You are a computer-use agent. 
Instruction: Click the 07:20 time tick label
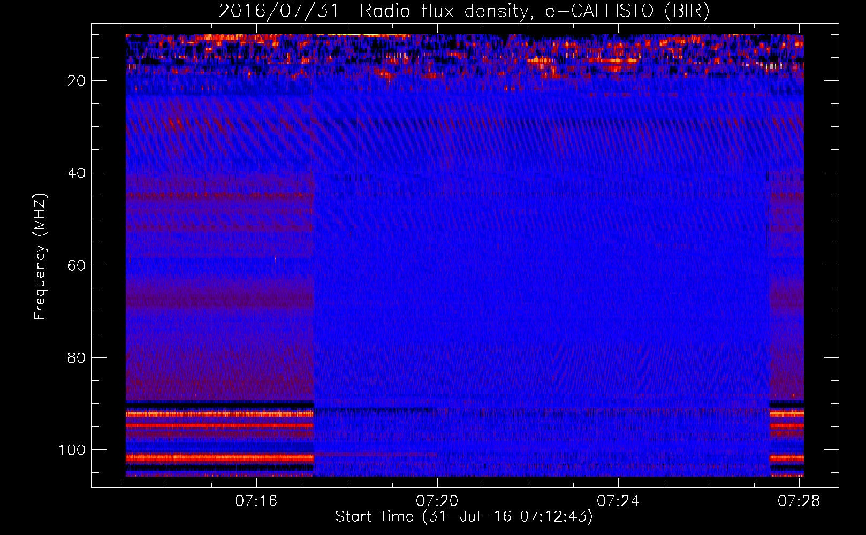coord(437,501)
